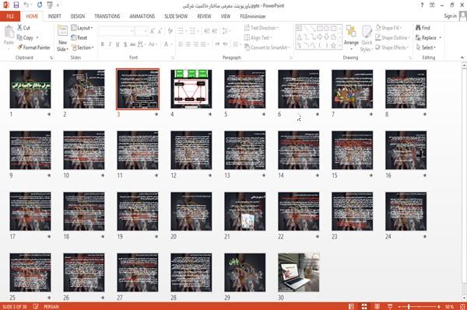The width and height of the screenshot is (467, 310).
Task: Start Slide Show from status bar icon
Action: (x=390, y=306)
